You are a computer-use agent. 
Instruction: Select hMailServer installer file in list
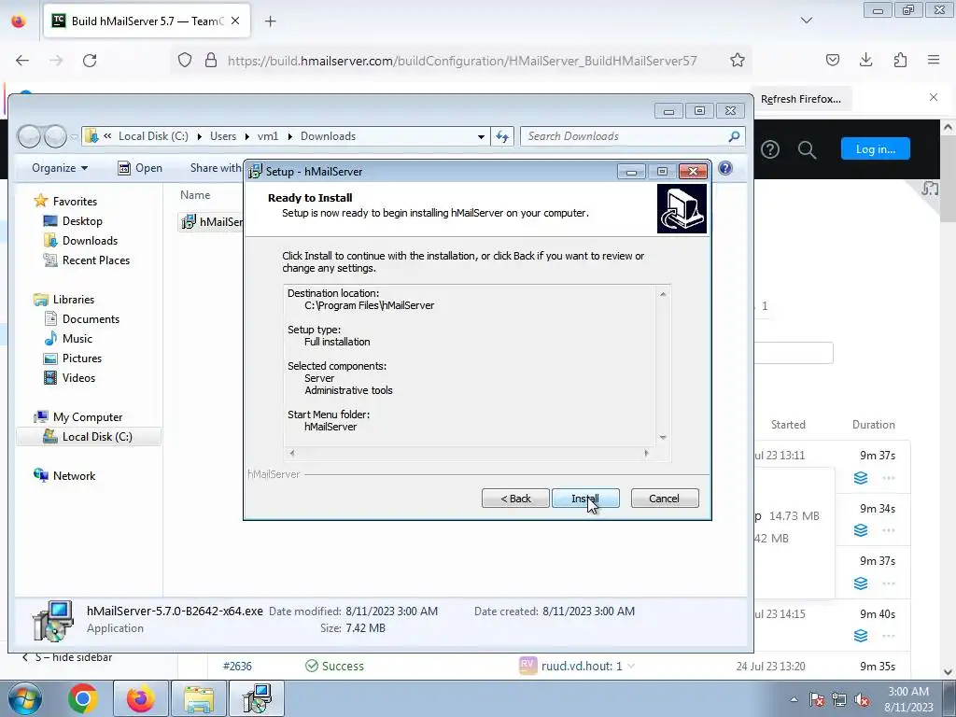[211, 222]
